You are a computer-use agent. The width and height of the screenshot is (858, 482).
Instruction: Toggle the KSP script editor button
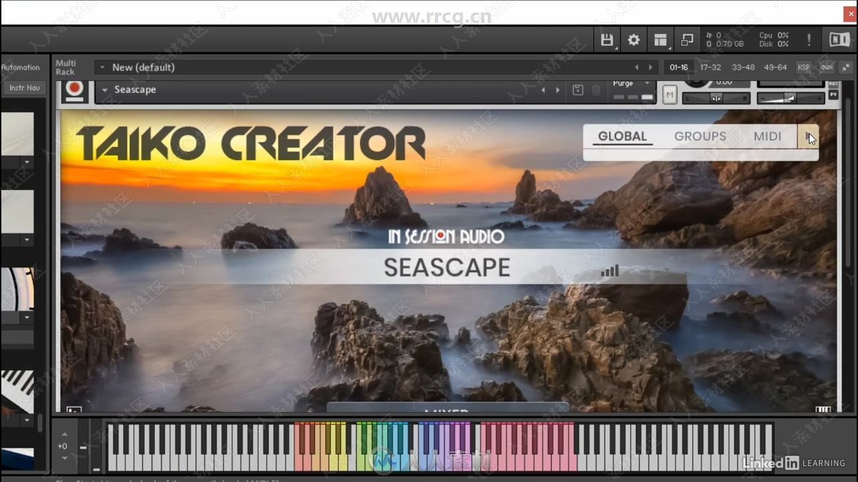pyautogui.click(x=804, y=67)
